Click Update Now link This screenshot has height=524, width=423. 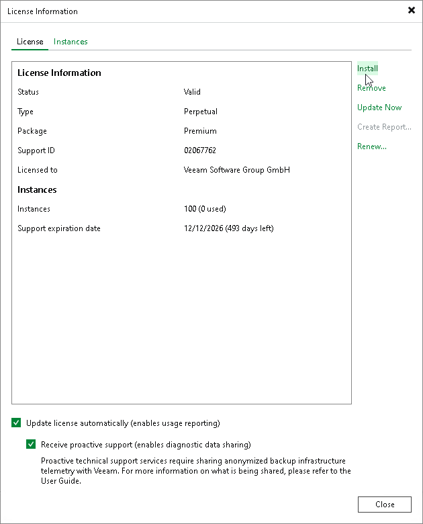pyautogui.click(x=379, y=107)
